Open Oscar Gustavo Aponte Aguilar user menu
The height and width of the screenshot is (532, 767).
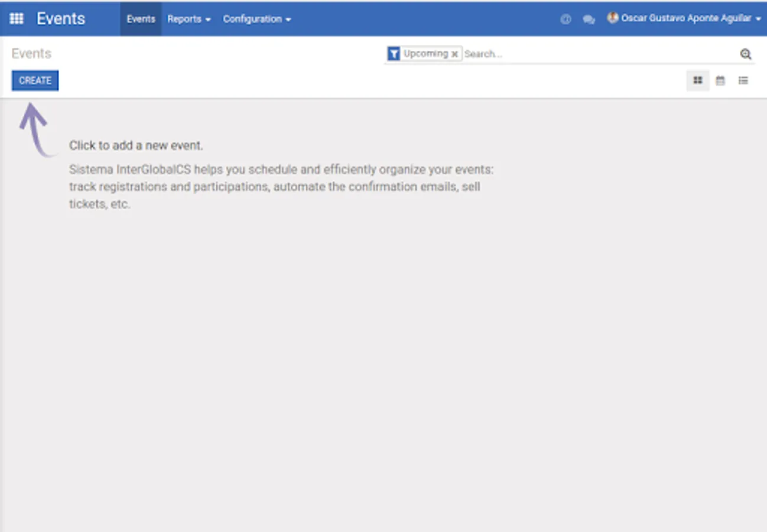tap(685, 18)
